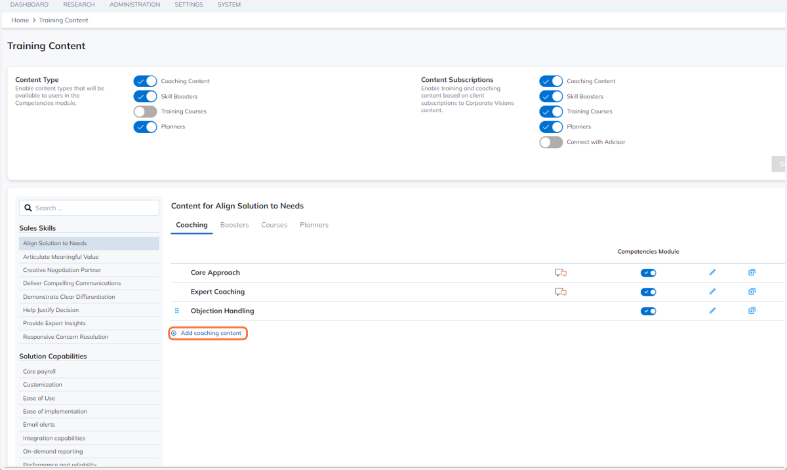The width and height of the screenshot is (787, 470).
Task: Toggle Competencies Module for Core Approach
Action: click(648, 273)
